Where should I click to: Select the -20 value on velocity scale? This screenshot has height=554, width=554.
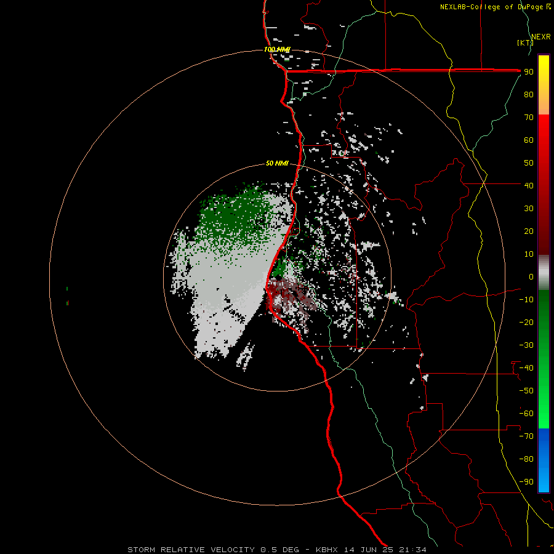coord(526,322)
